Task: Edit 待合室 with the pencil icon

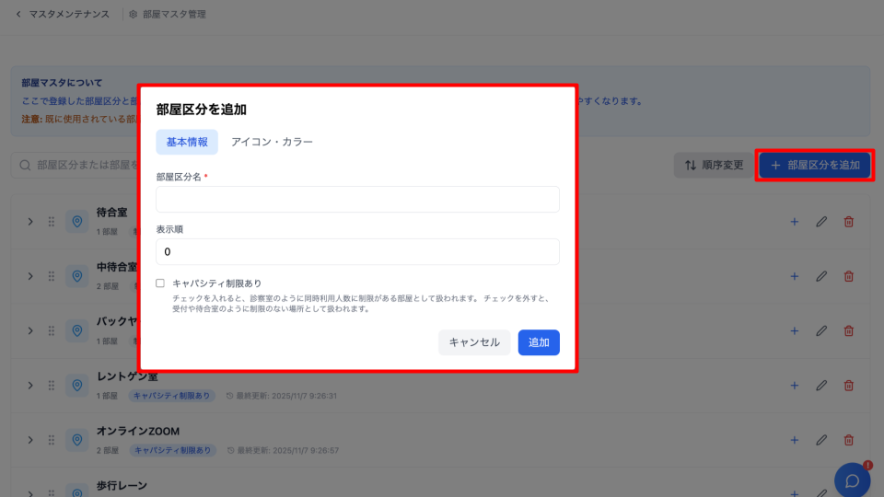Action: tap(821, 222)
